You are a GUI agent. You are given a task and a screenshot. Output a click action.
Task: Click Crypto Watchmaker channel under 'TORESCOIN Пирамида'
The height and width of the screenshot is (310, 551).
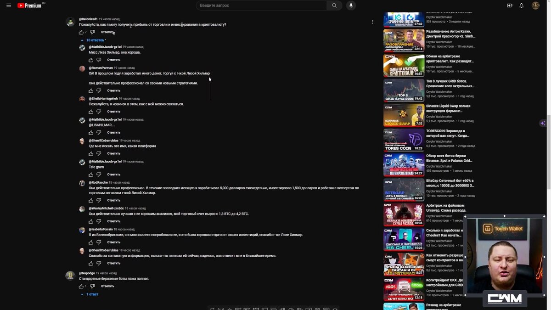coord(439,141)
